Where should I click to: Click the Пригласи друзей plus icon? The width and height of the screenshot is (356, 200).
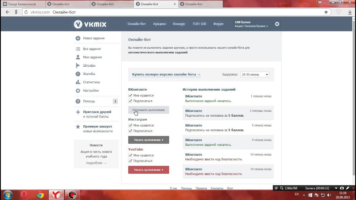(x=78, y=112)
